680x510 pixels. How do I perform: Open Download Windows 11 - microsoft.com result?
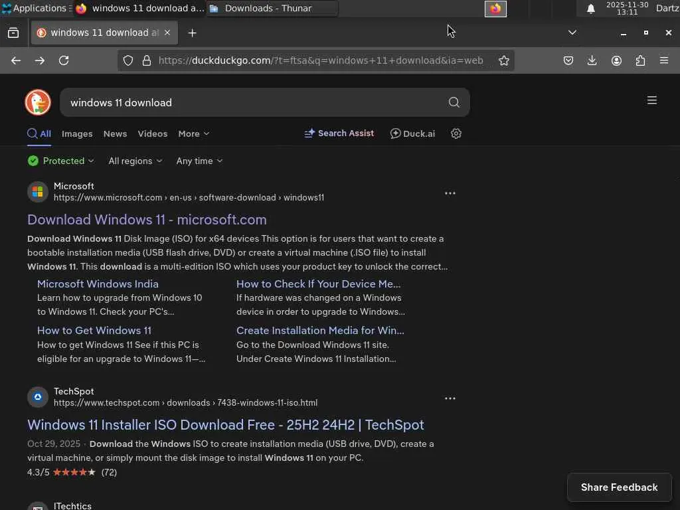pyautogui.click(x=147, y=219)
